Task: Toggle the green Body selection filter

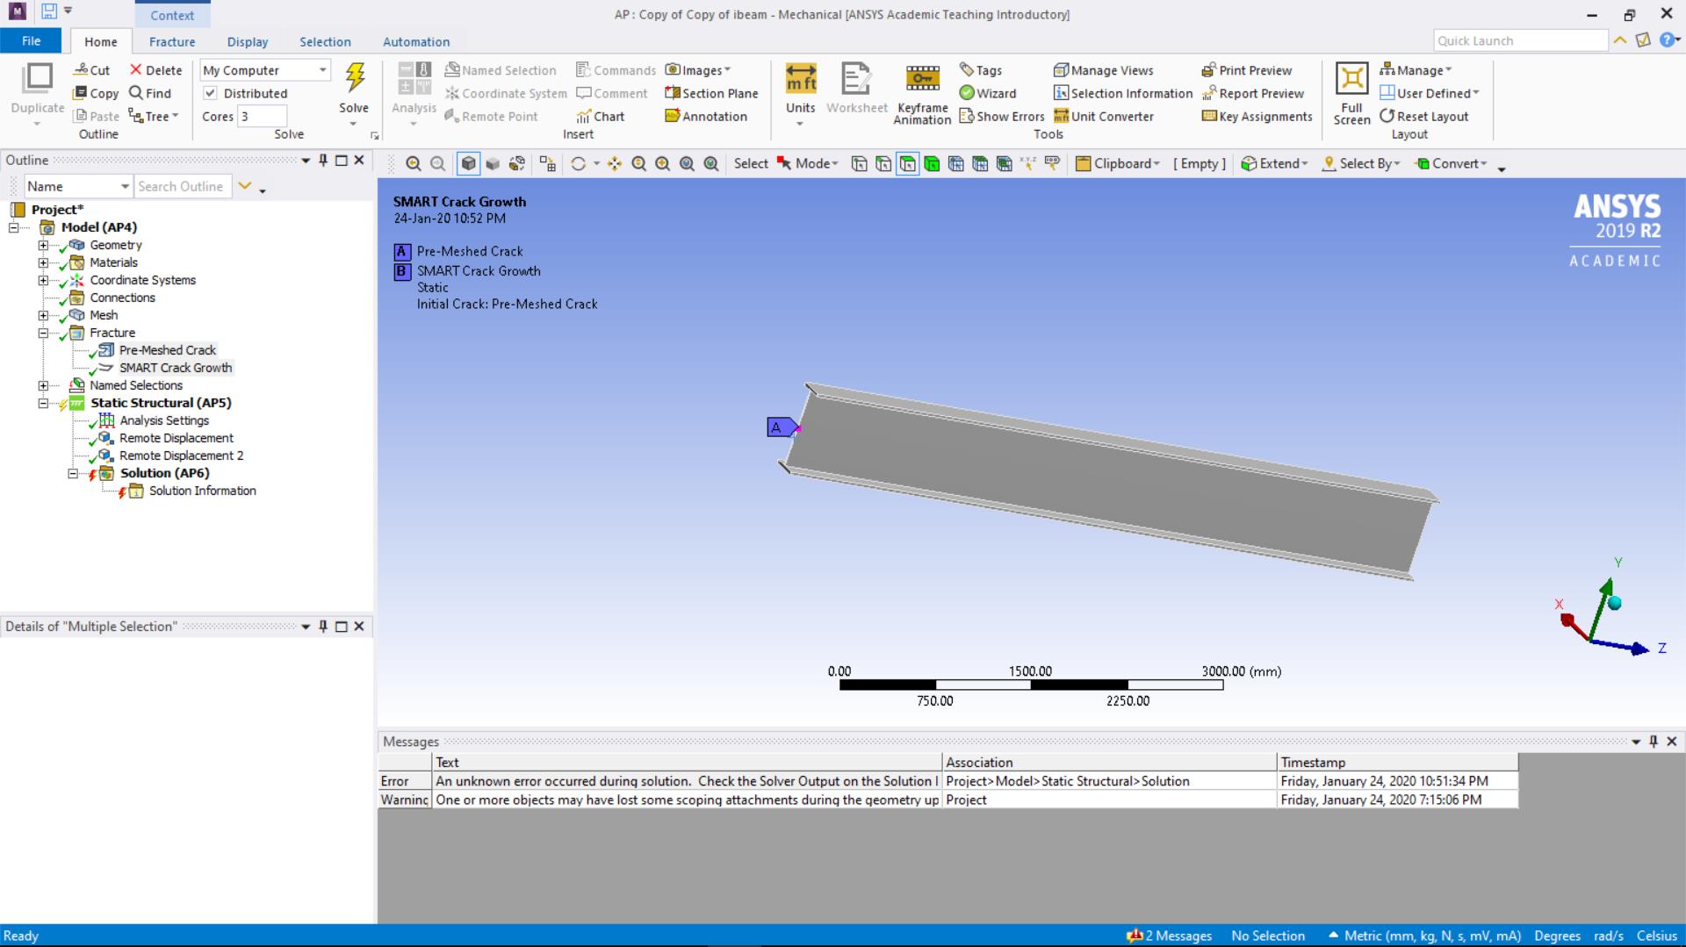Action: click(932, 163)
